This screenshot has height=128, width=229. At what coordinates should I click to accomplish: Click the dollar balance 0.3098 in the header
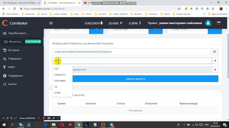(135, 23)
